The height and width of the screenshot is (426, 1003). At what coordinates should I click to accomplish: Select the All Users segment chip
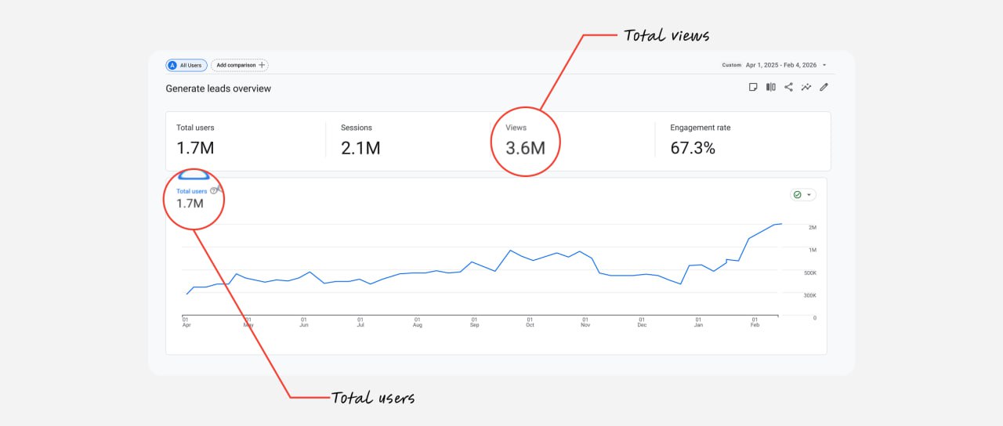[186, 65]
